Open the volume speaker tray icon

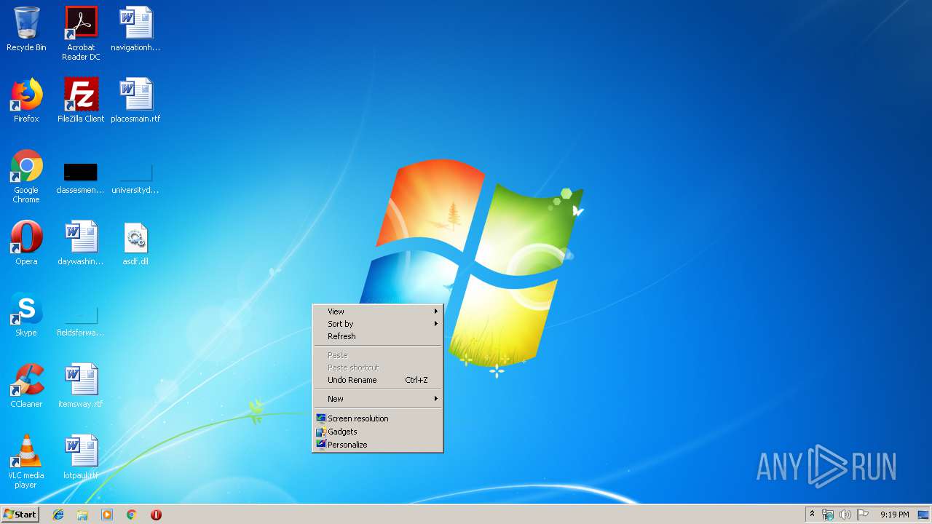pyautogui.click(x=845, y=515)
